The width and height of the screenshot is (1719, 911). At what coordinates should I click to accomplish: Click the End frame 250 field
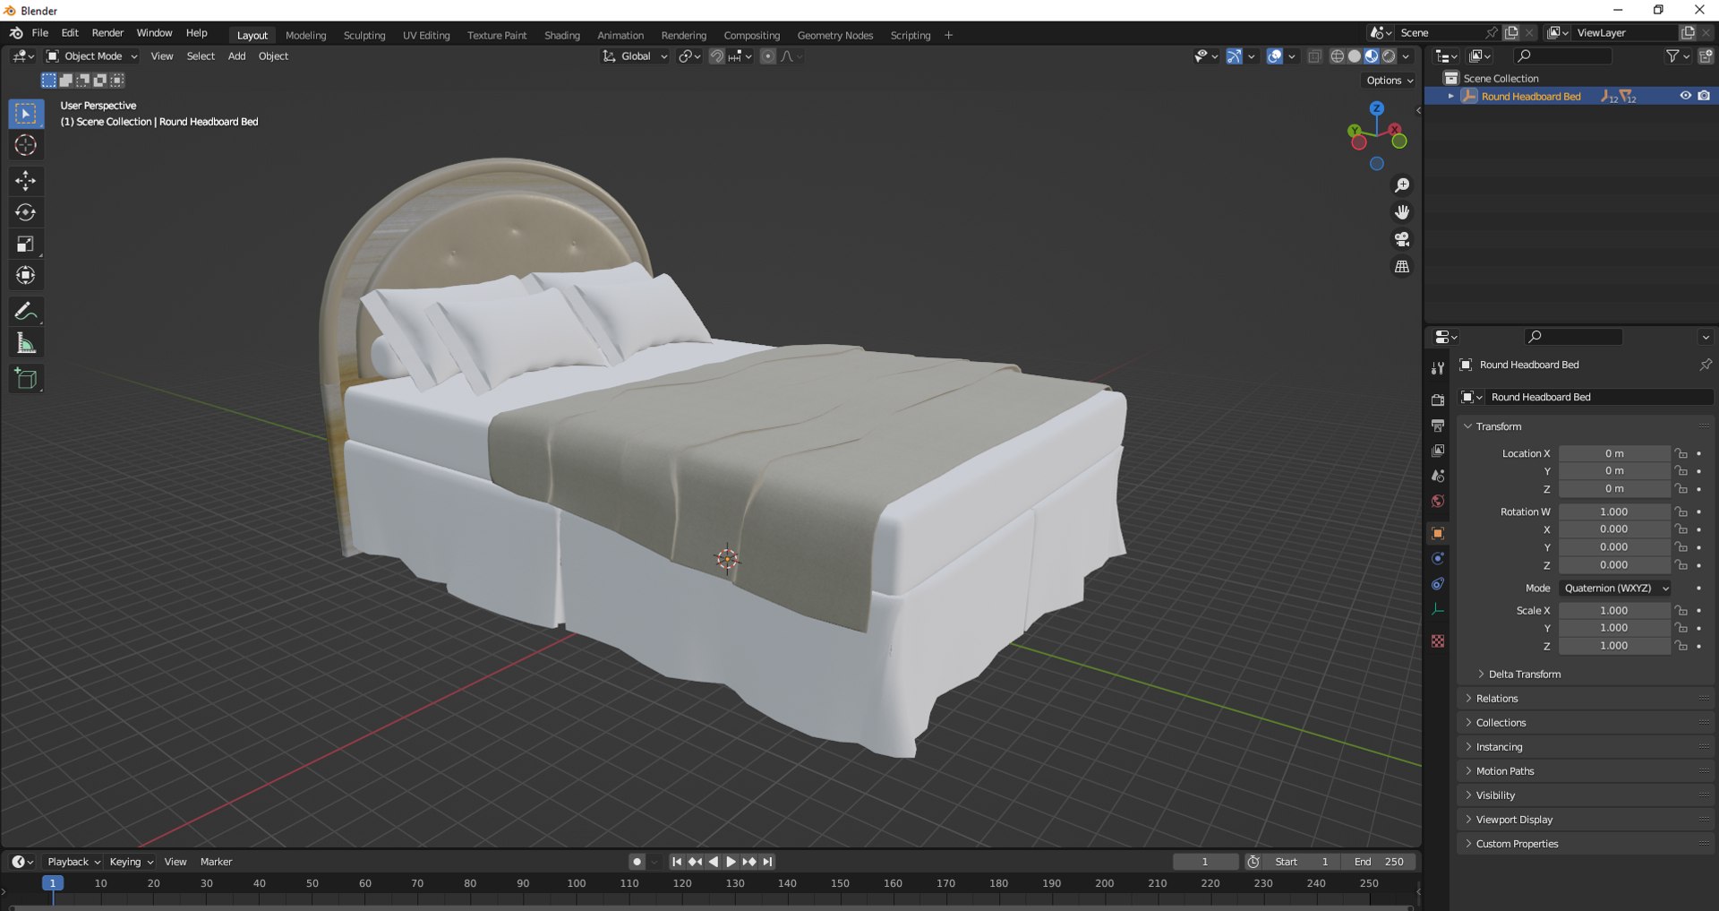[x=1379, y=862]
